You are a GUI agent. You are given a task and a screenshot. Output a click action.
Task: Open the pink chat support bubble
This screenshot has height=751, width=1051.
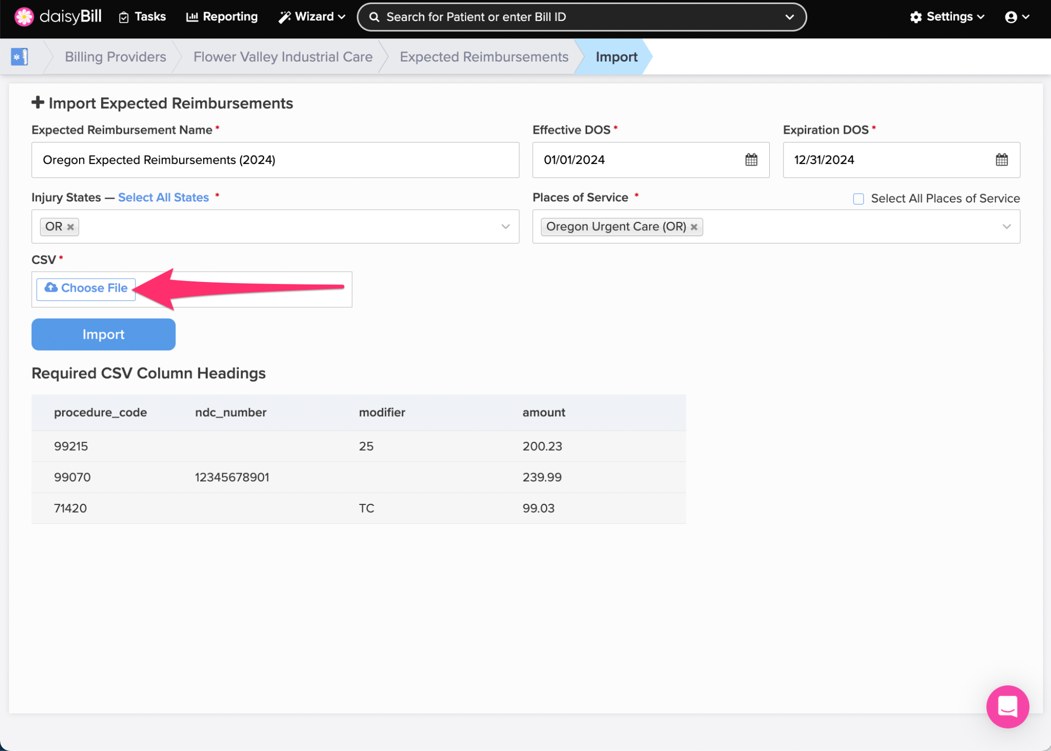[1007, 706]
